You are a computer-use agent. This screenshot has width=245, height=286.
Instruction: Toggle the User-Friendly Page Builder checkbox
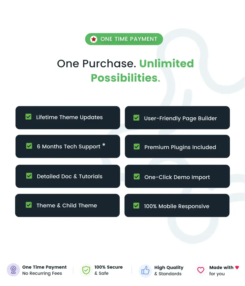(136, 118)
